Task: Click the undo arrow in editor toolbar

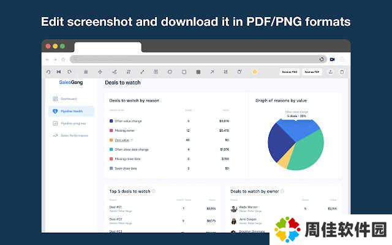Action: click(x=48, y=72)
